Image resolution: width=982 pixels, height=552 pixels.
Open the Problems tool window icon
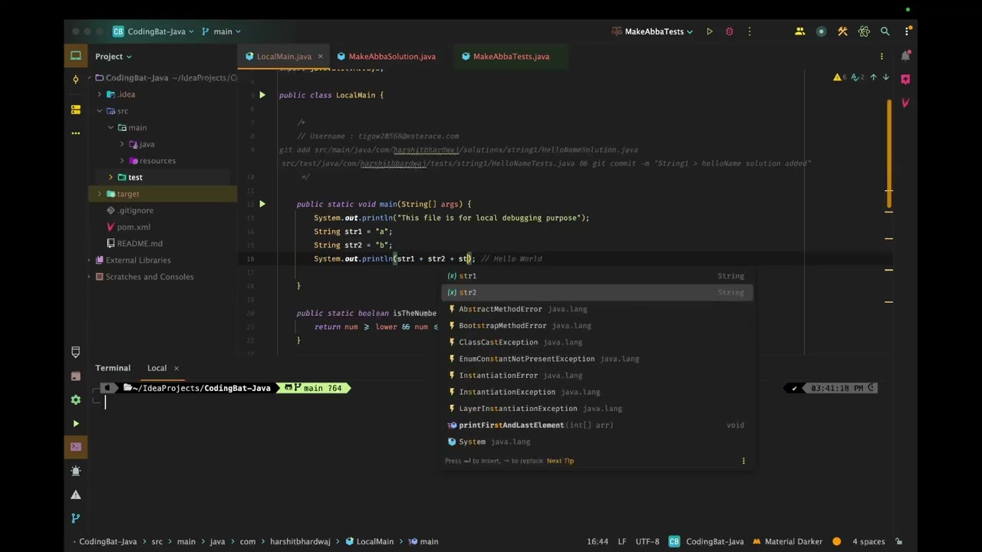tap(75, 495)
